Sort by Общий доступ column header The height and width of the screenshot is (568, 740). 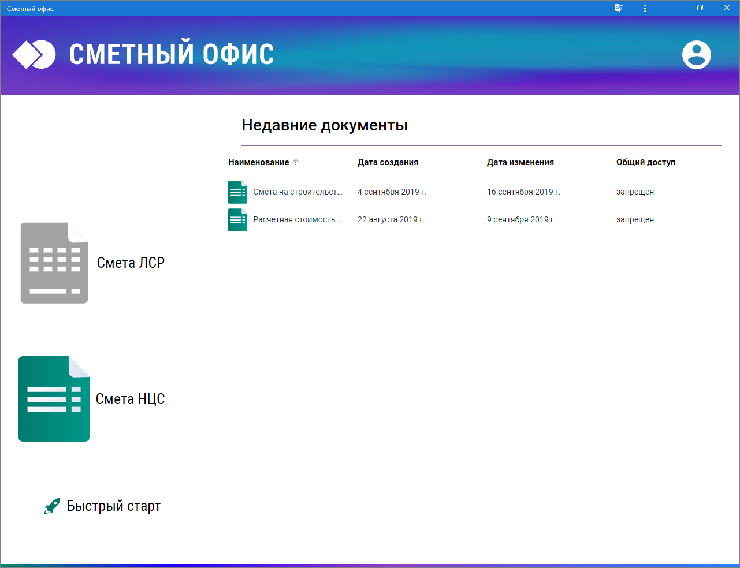point(646,162)
